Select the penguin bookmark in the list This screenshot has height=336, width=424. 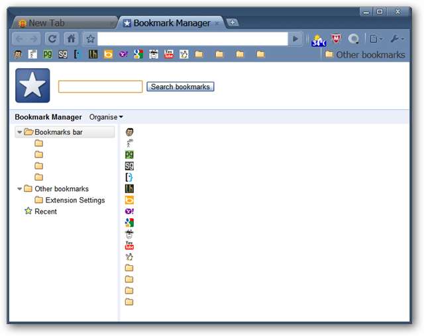pyautogui.click(x=129, y=257)
